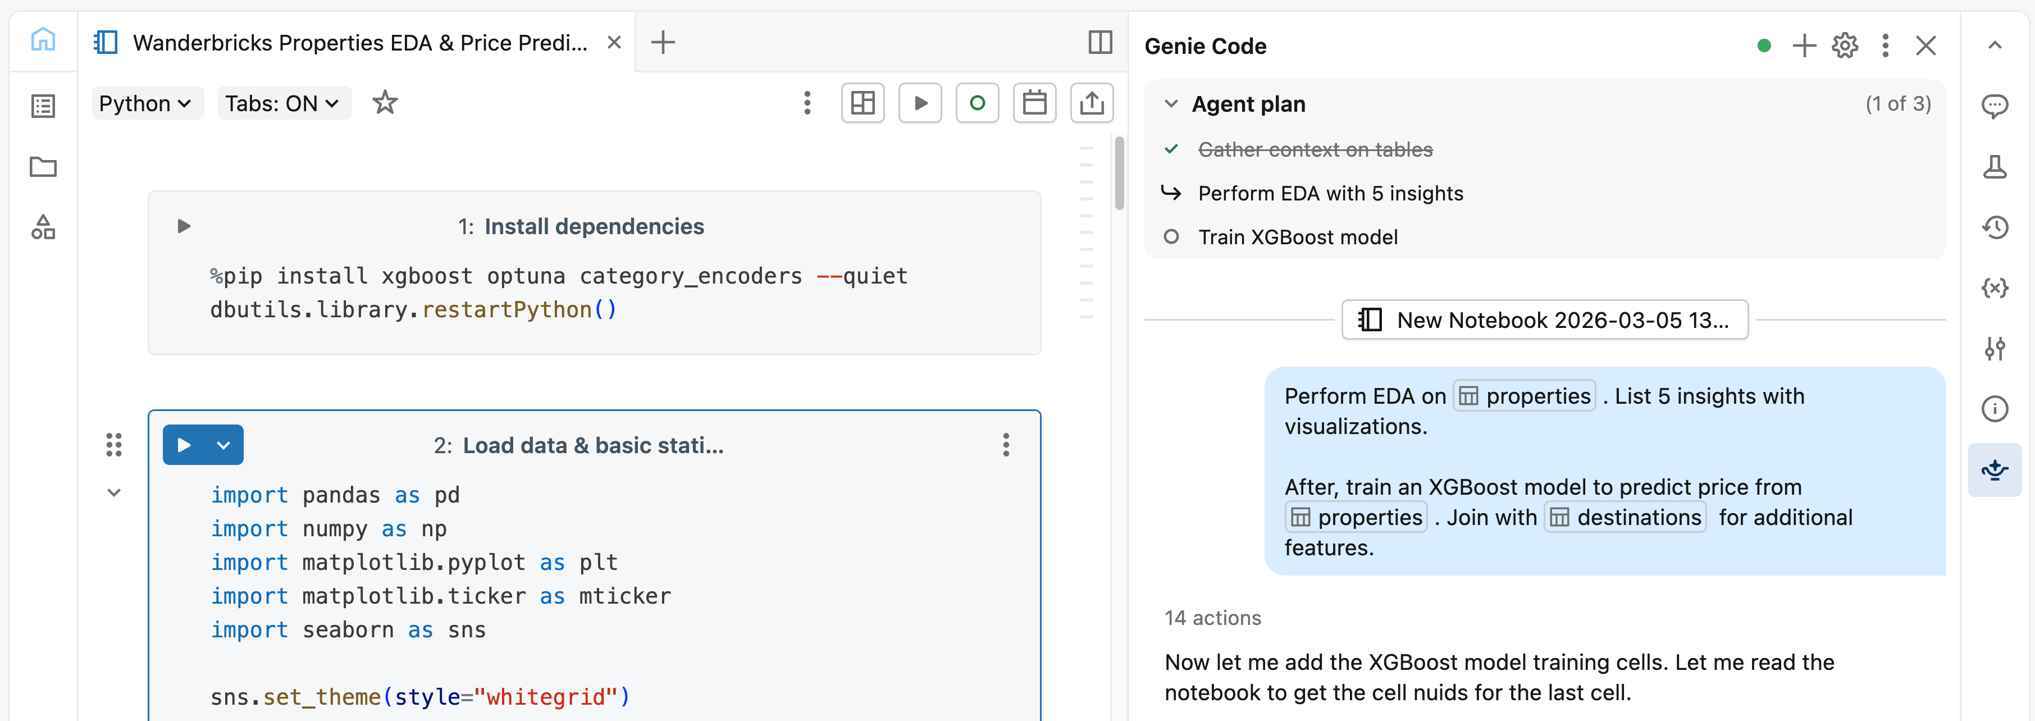Image resolution: width=2035 pixels, height=721 pixels.
Task: Open the workspace folder sidebar icon
Action: pyautogui.click(x=42, y=167)
